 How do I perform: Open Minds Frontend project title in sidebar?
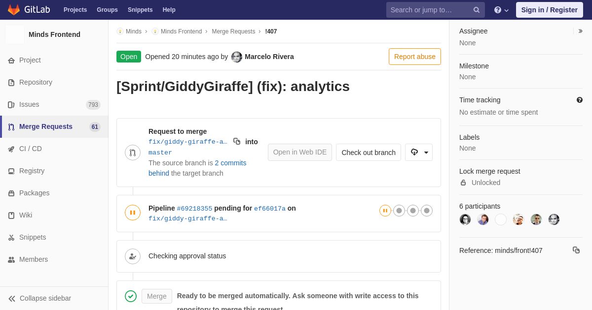(54, 34)
